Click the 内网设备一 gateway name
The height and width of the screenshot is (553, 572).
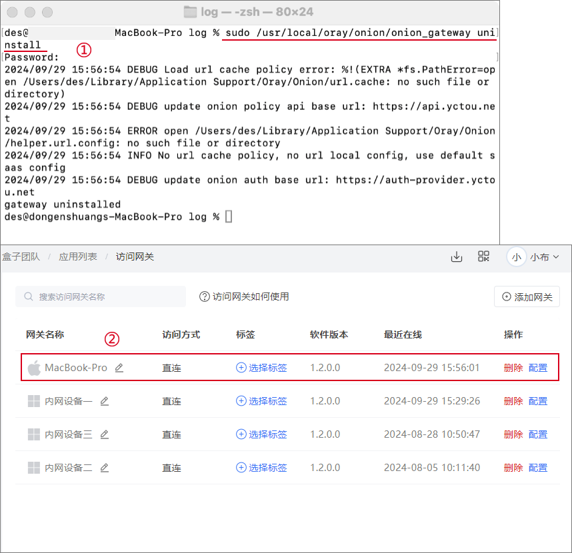coord(69,401)
